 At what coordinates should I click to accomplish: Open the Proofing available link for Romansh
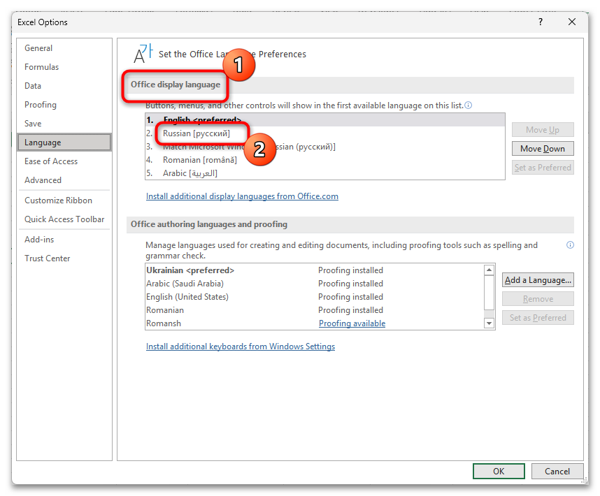(352, 323)
